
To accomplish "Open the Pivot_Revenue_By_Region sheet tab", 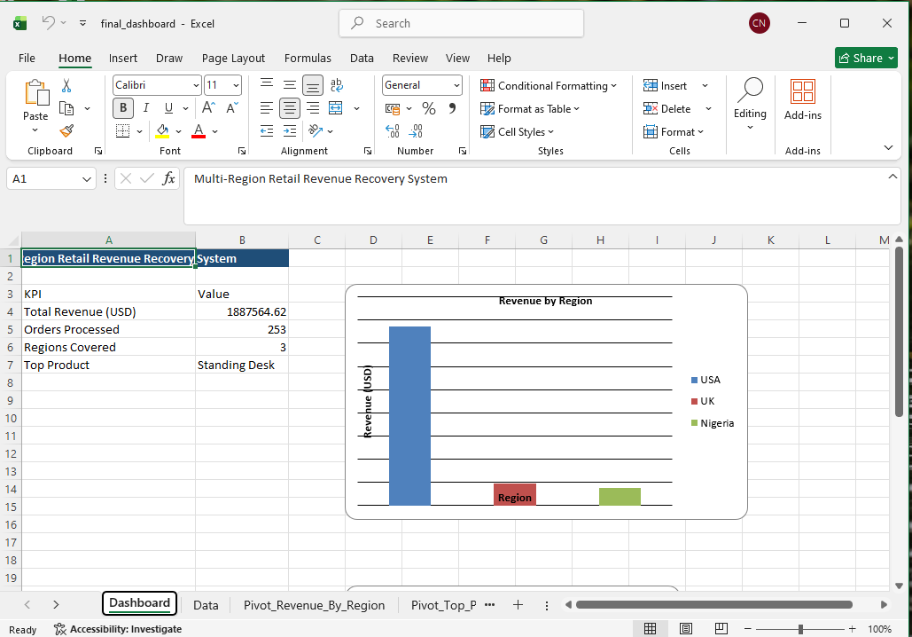I will [x=314, y=605].
